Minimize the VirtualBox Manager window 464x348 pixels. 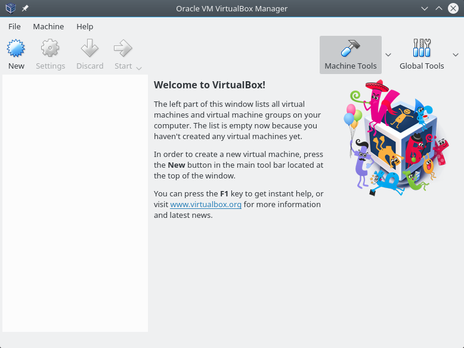[x=425, y=8]
